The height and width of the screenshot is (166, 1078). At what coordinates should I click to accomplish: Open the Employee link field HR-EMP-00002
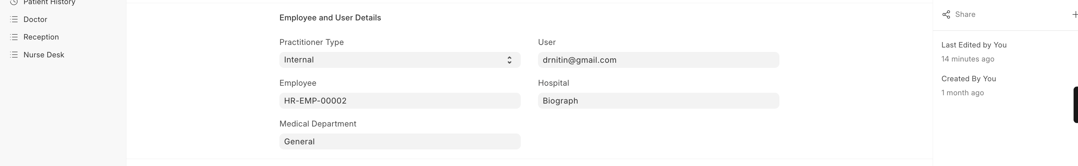(x=400, y=101)
